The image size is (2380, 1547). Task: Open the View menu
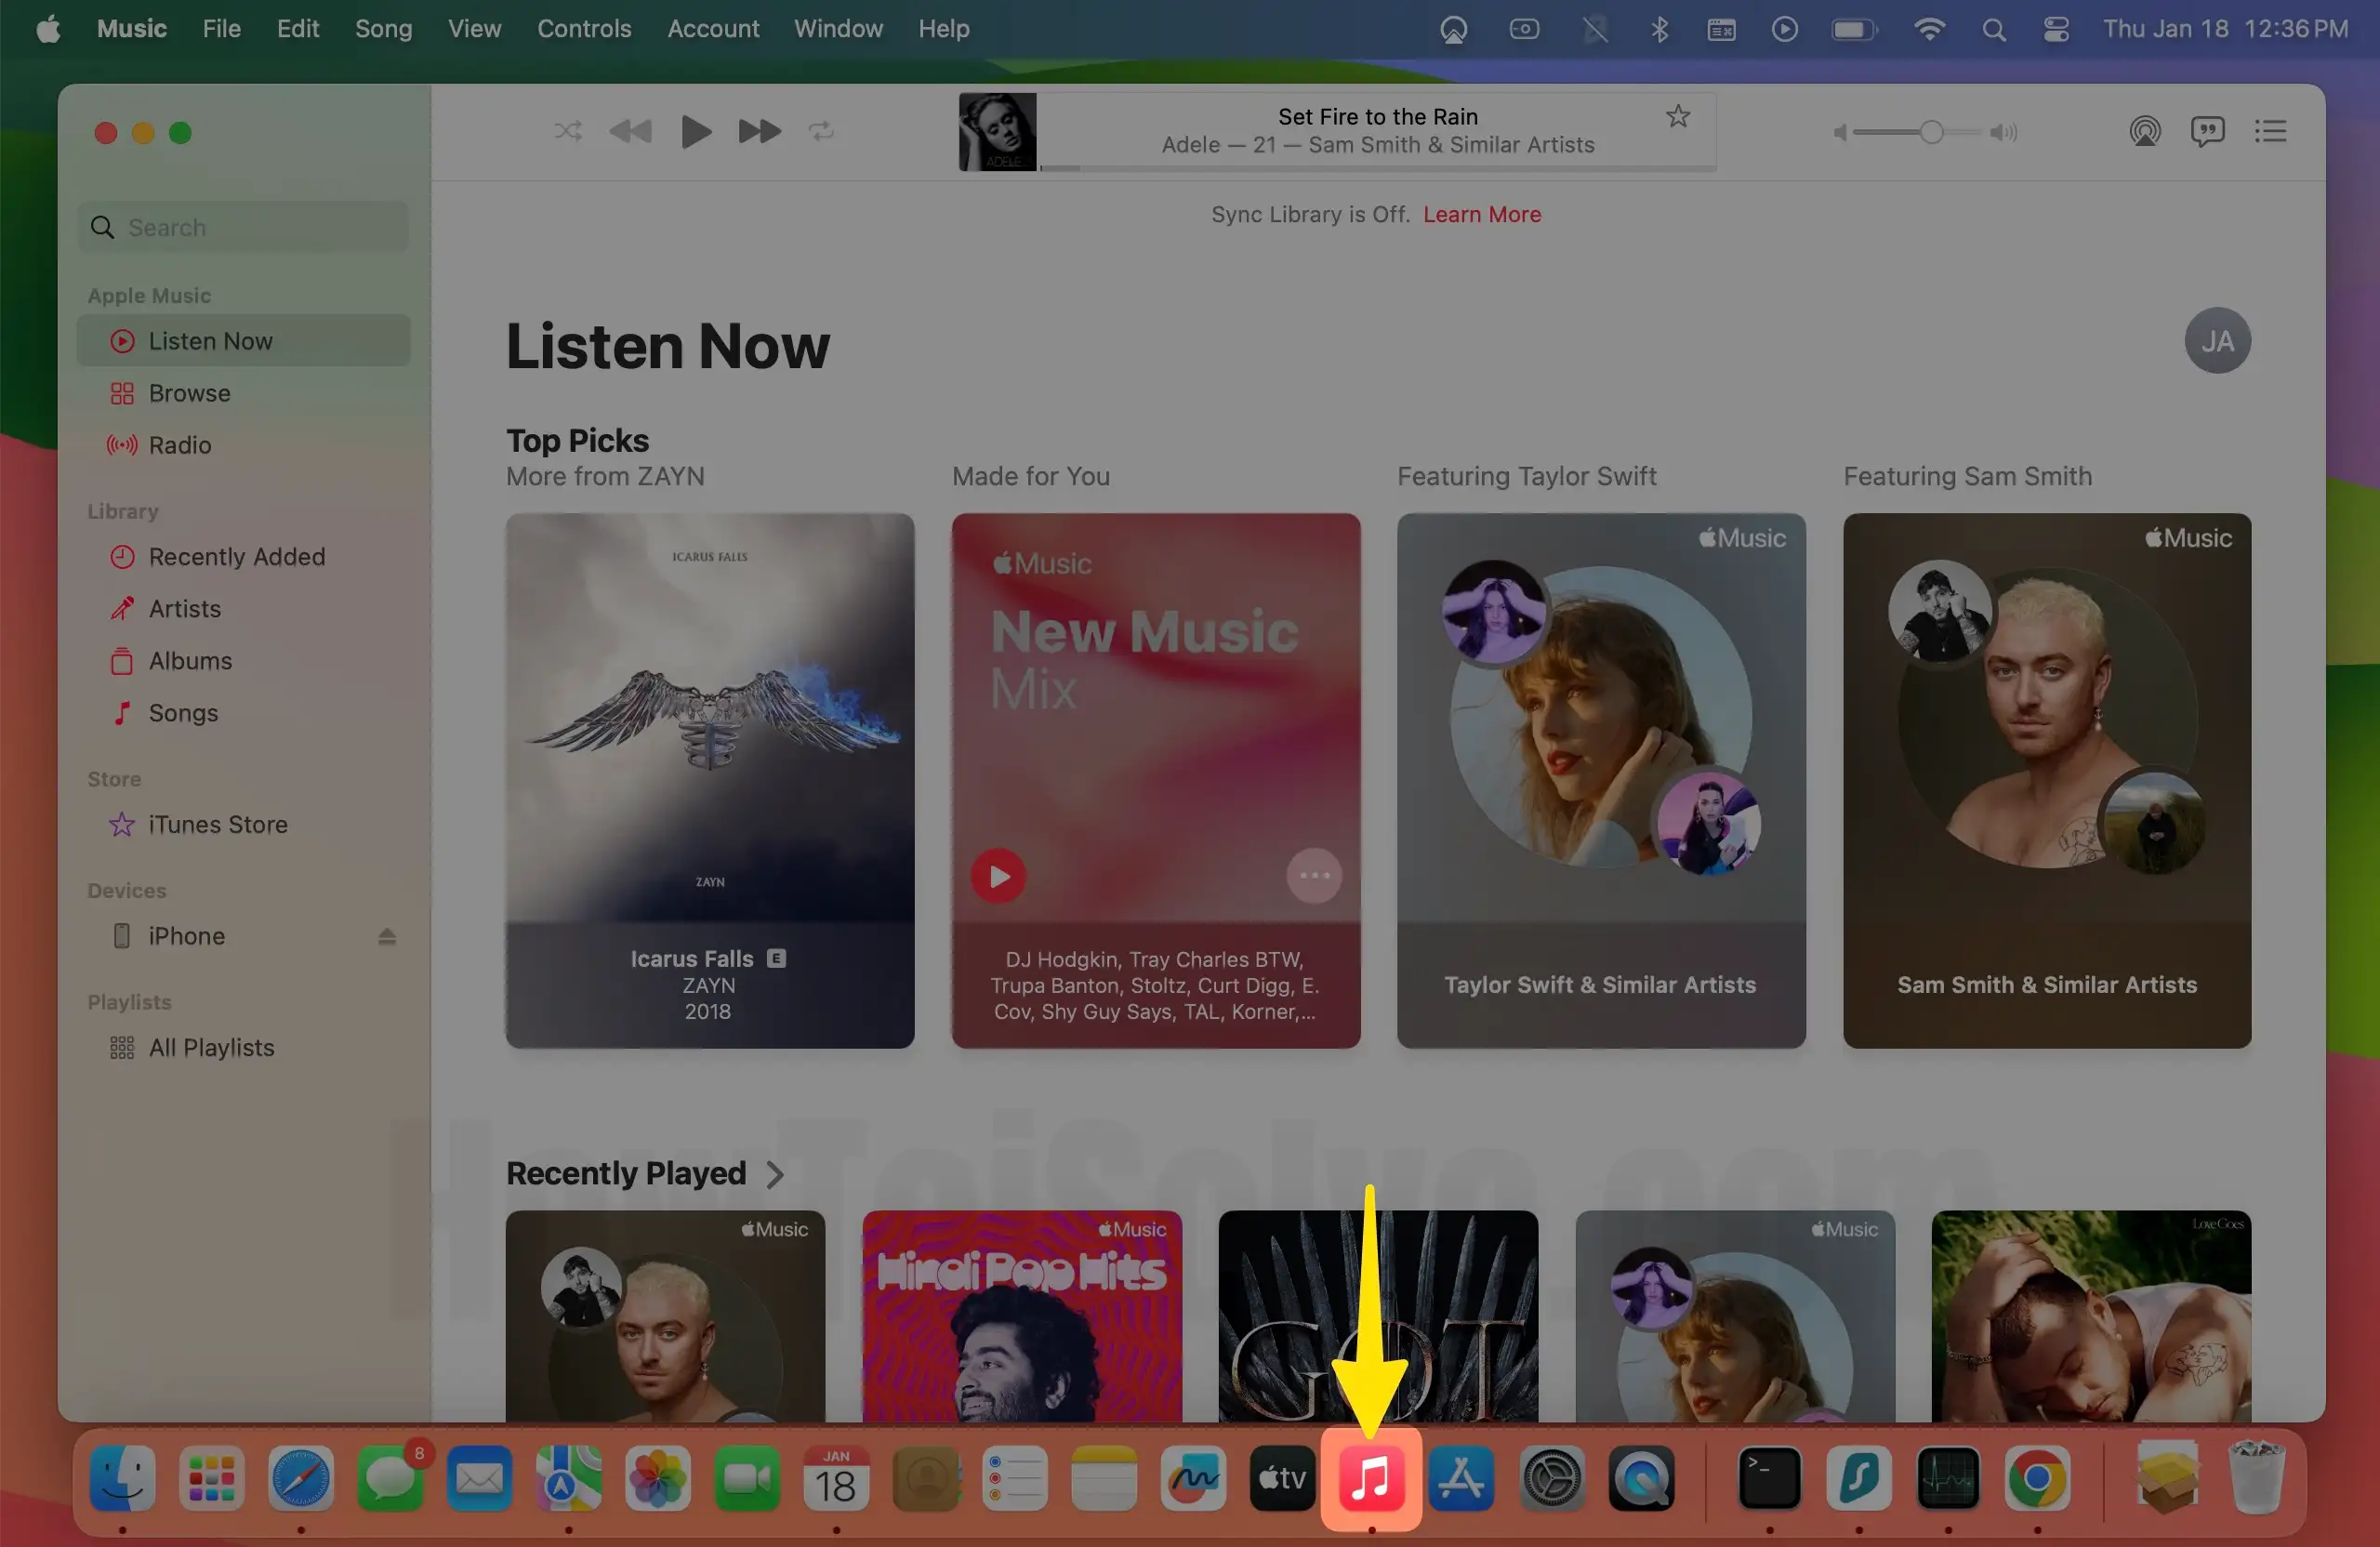[474, 29]
